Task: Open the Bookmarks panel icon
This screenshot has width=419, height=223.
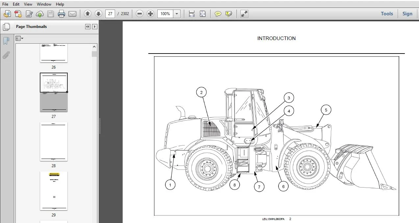Action: pos(6,41)
